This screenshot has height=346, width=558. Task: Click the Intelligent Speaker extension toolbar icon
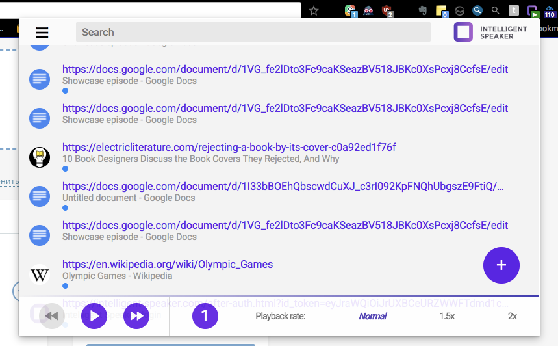(x=533, y=11)
